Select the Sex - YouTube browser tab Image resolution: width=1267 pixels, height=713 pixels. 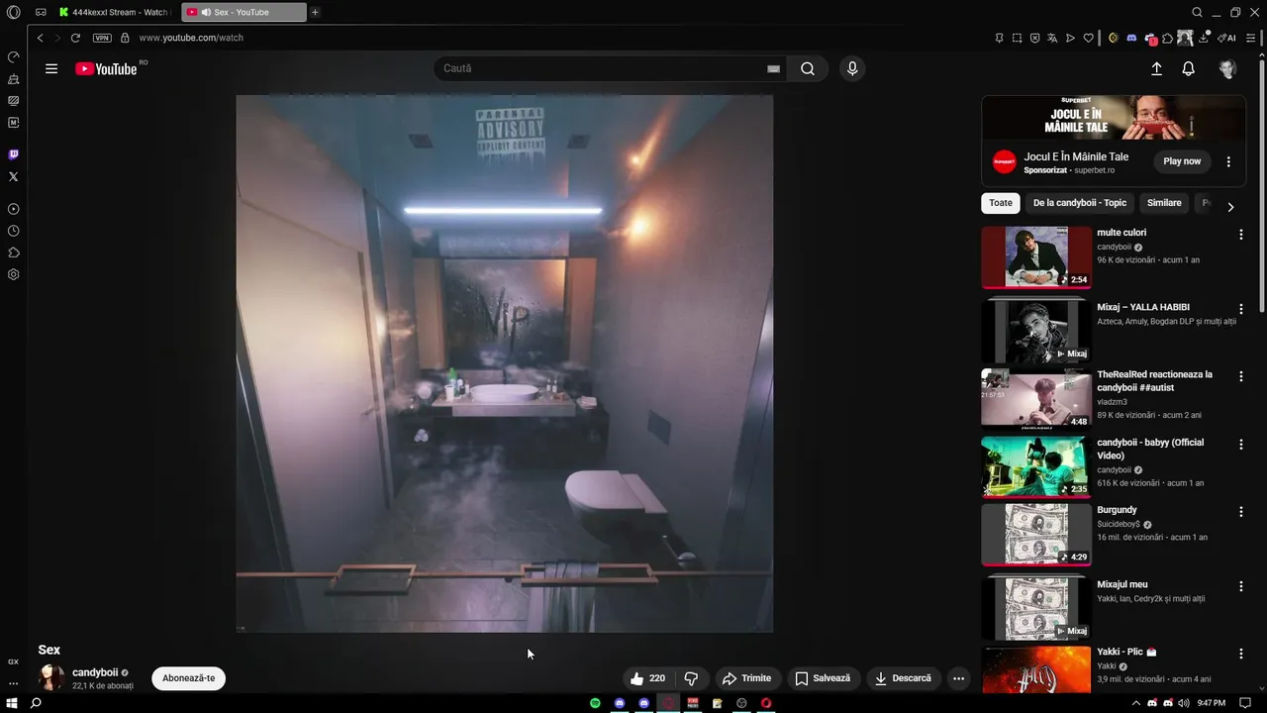(244, 12)
